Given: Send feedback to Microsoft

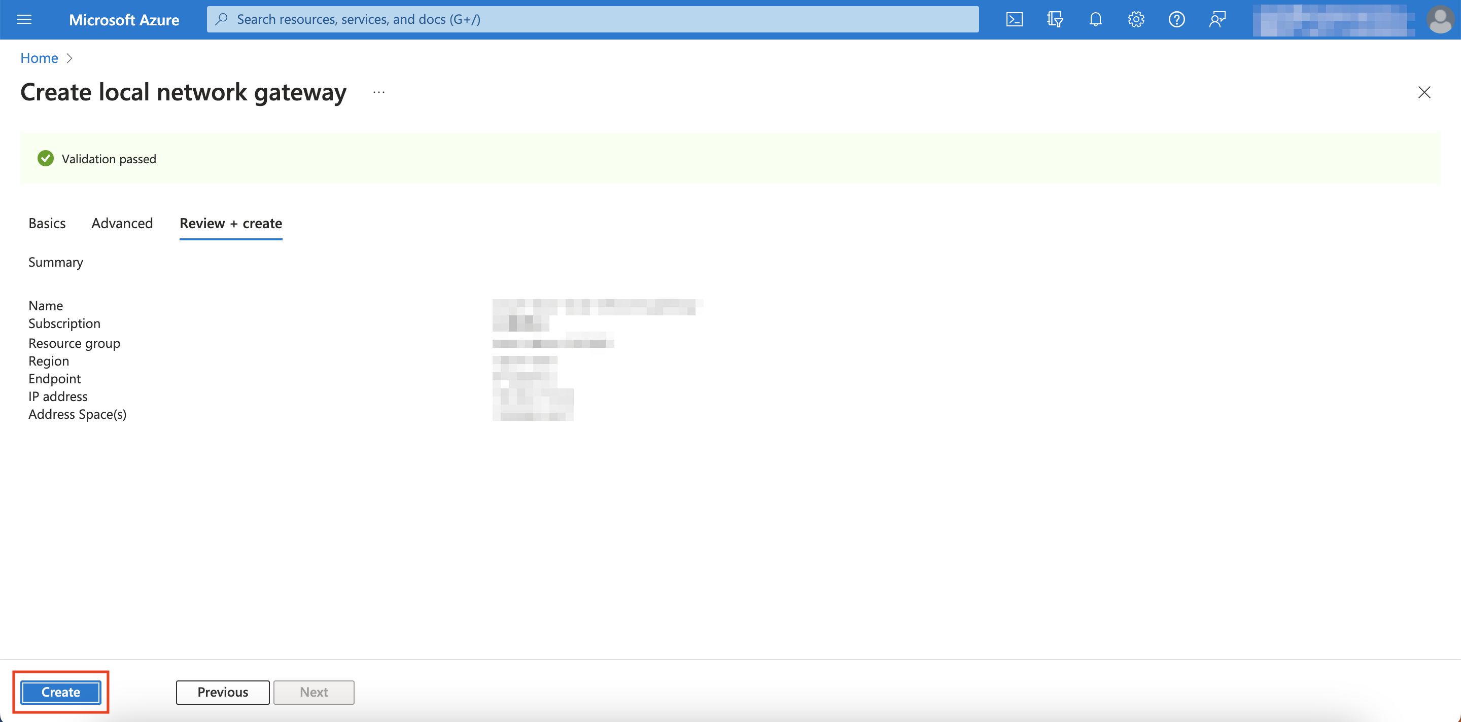Looking at the screenshot, I should 1217,19.
